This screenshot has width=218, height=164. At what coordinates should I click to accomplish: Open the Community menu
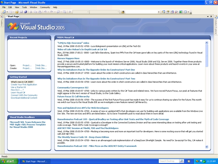click(x=45, y=7)
